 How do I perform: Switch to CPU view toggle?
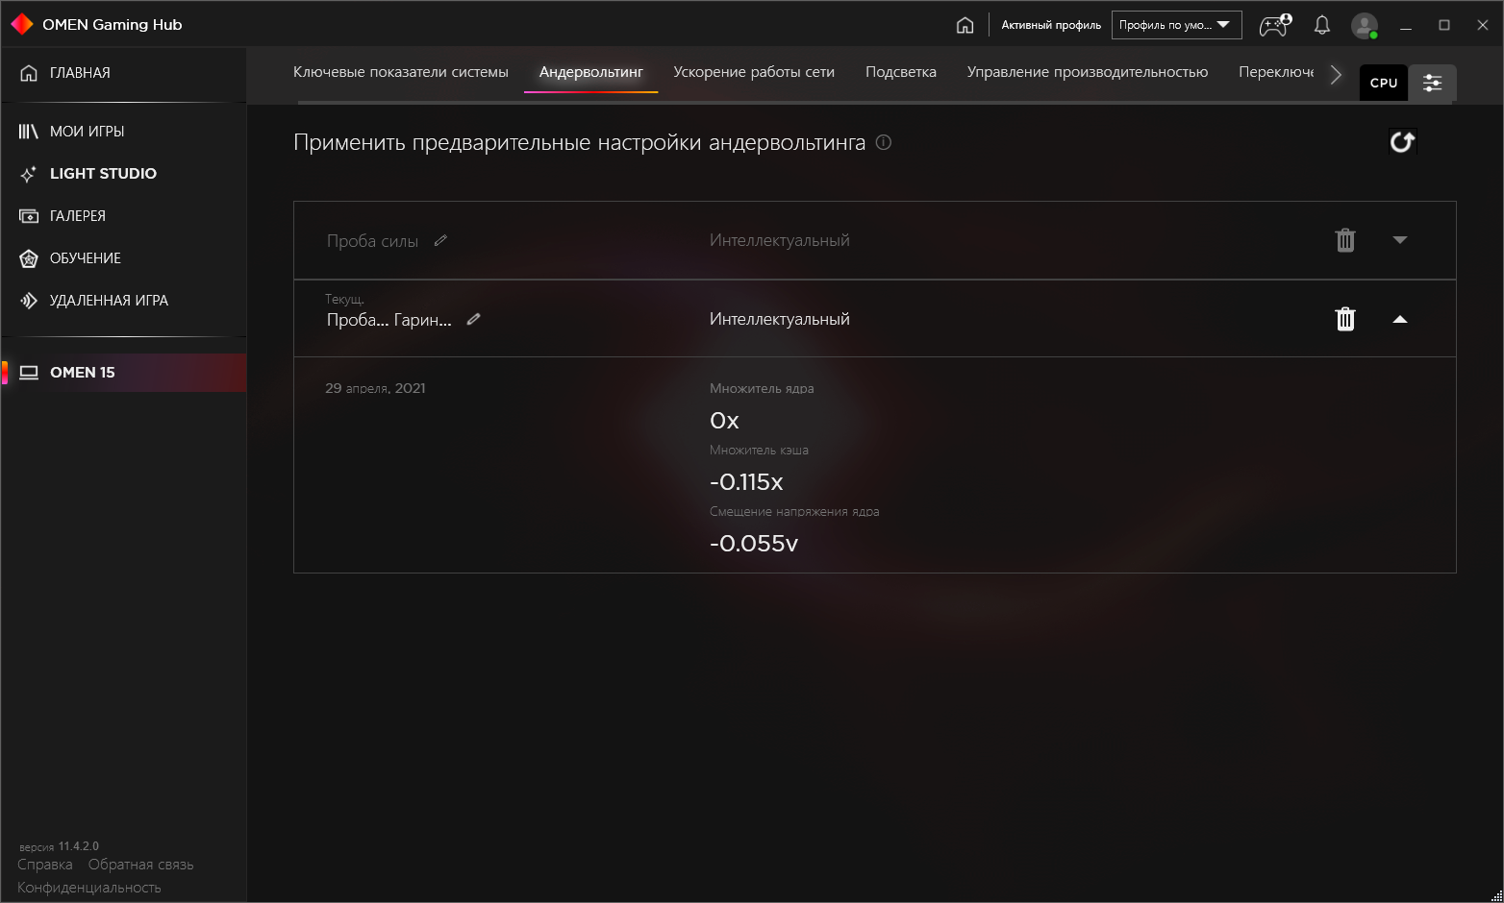1384,83
